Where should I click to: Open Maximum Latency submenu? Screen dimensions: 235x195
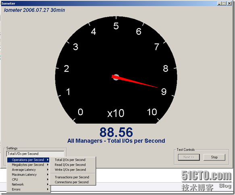coord(28,174)
